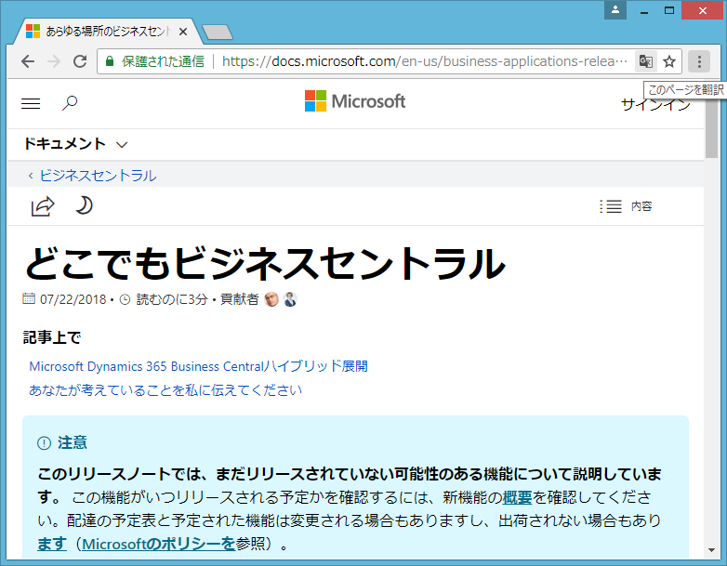Share this article via the share icon
Image resolution: width=727 pixels, height=566 pixels.
click(x=43, y=206)
